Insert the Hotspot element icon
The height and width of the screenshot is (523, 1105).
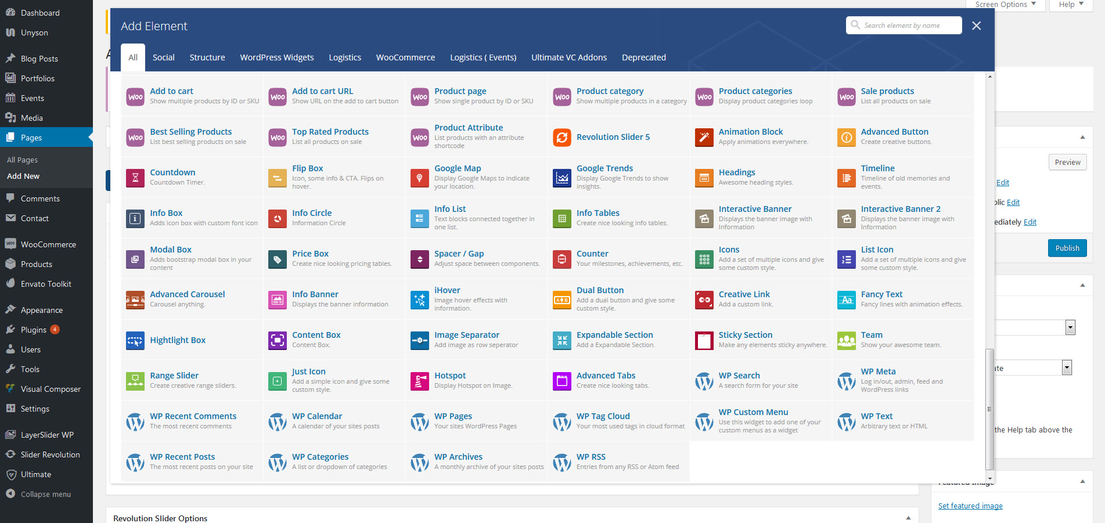click(420, 381)
